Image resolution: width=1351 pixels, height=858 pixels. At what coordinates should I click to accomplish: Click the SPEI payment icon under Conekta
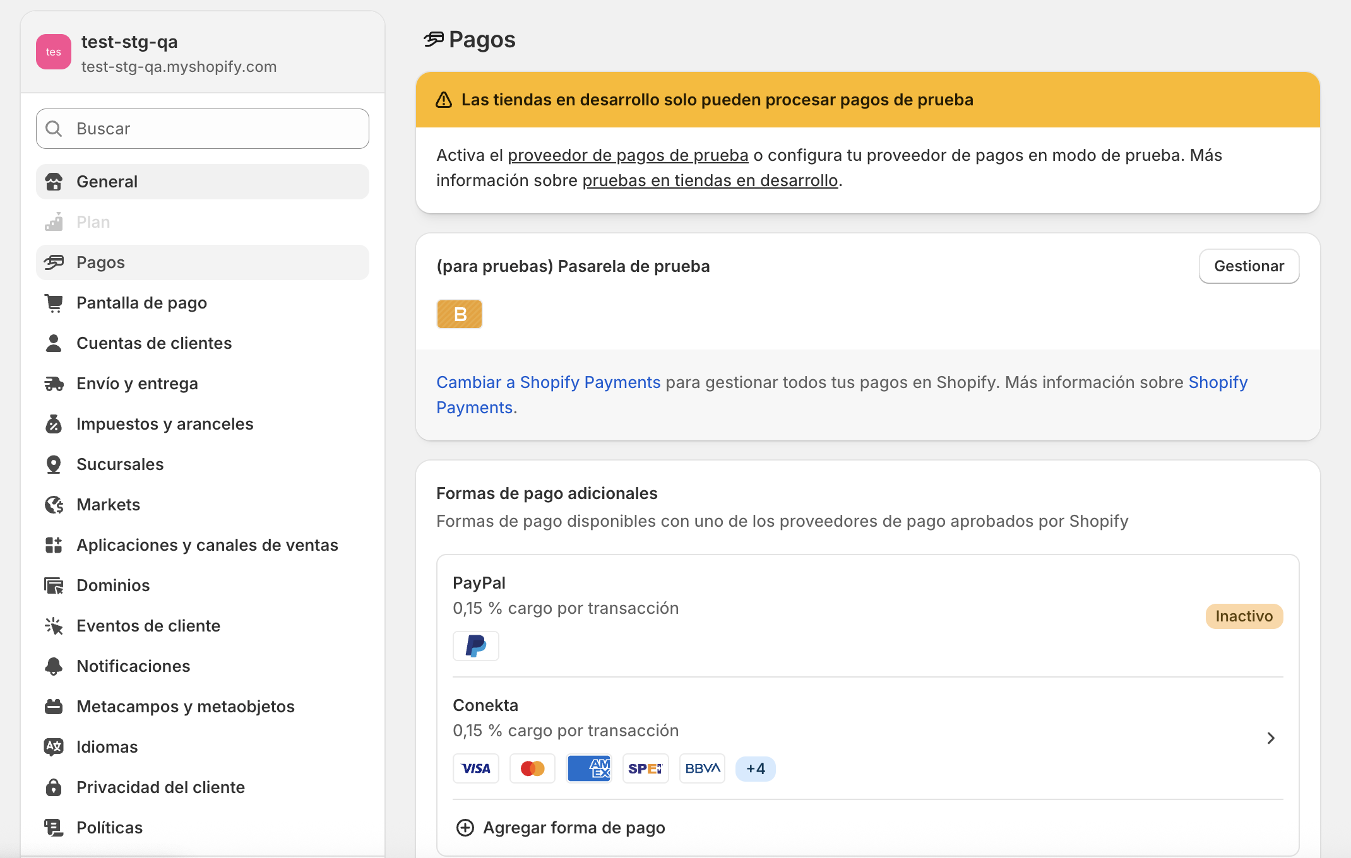click(645, 768)
